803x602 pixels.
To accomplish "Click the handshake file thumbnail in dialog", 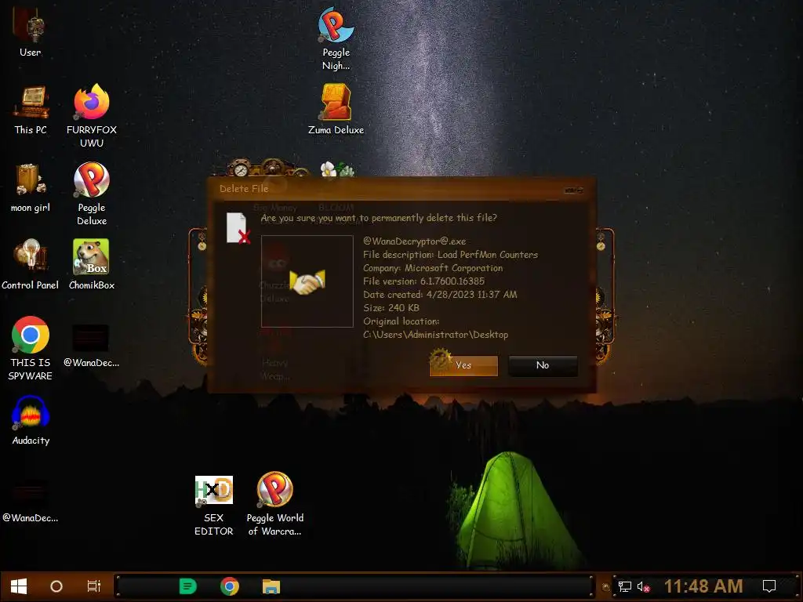I will pyautogui.click(x=307, y=281).
